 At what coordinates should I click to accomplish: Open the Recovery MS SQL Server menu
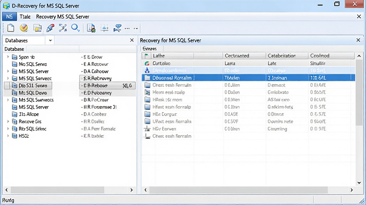pos(63,16)
